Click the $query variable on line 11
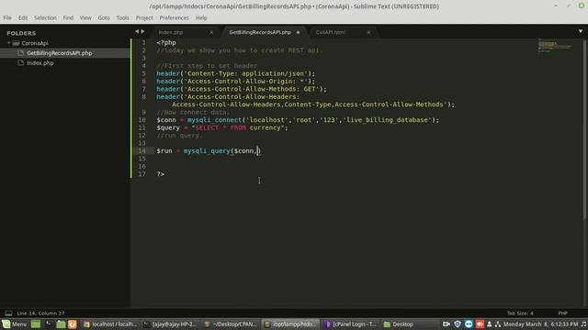The width and height of the screenshot is (588, 330). click(x=168, y=128)
